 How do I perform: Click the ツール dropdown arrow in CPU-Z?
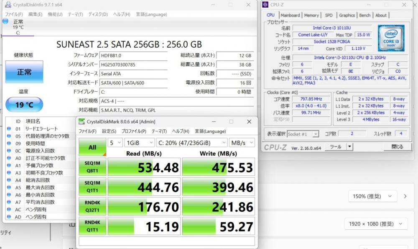pos(349,147)
